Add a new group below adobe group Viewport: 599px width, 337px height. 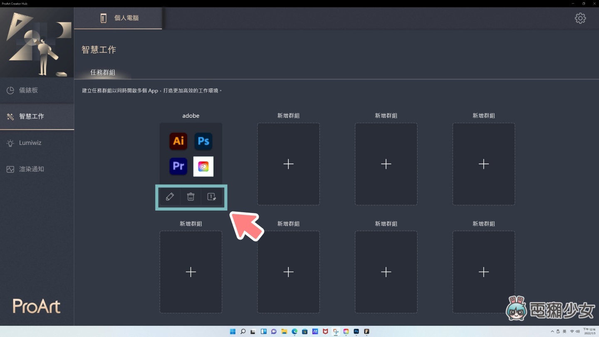pyautogui.click(x=191, y=272)
